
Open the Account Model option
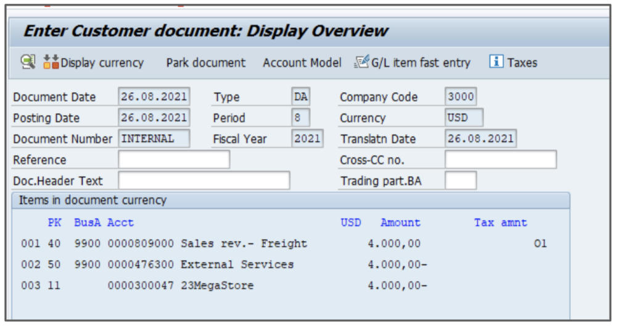point(302,62)
